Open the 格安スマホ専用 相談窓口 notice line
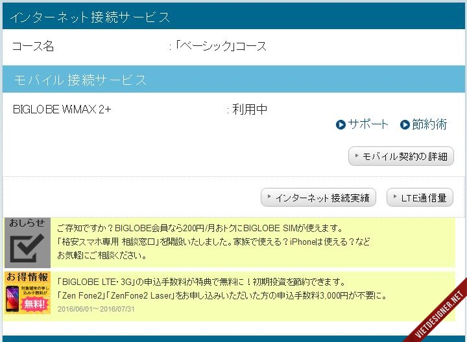The width and height of the screenshot is (467, 342). [213, 242]
